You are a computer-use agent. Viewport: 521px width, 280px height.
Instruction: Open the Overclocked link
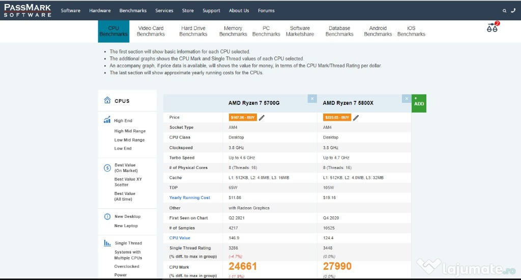[127, 267]
